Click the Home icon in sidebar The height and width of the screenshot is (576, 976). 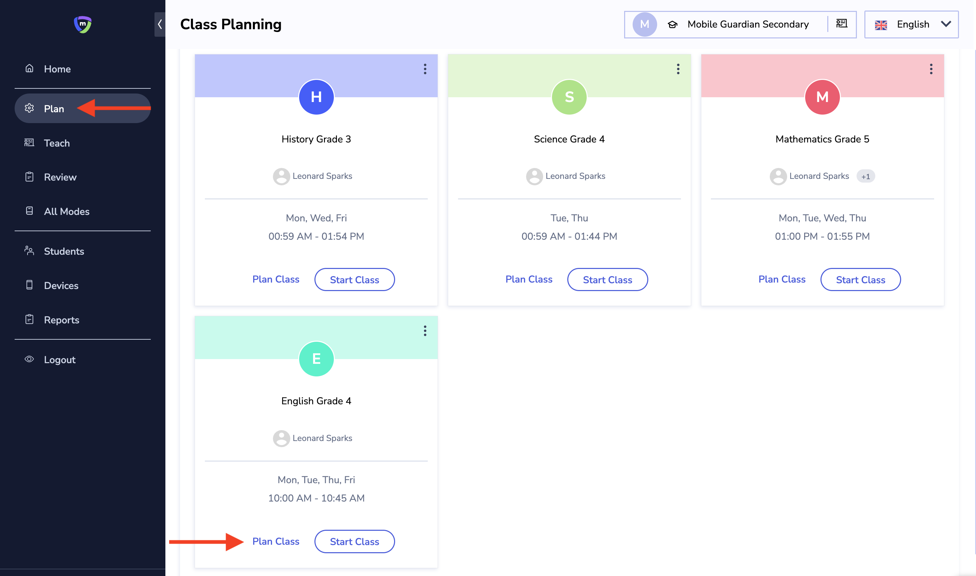click(x=30, y=69)
